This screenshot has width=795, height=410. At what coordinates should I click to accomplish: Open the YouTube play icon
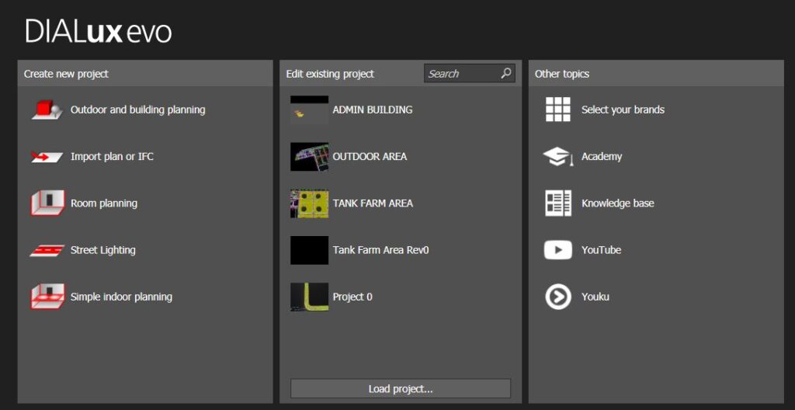(x=557, y=250)
